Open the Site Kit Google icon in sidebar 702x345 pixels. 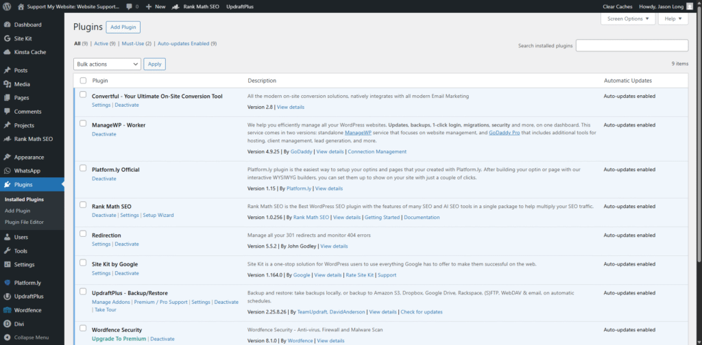pyautogui.click(x=7, y=38)
